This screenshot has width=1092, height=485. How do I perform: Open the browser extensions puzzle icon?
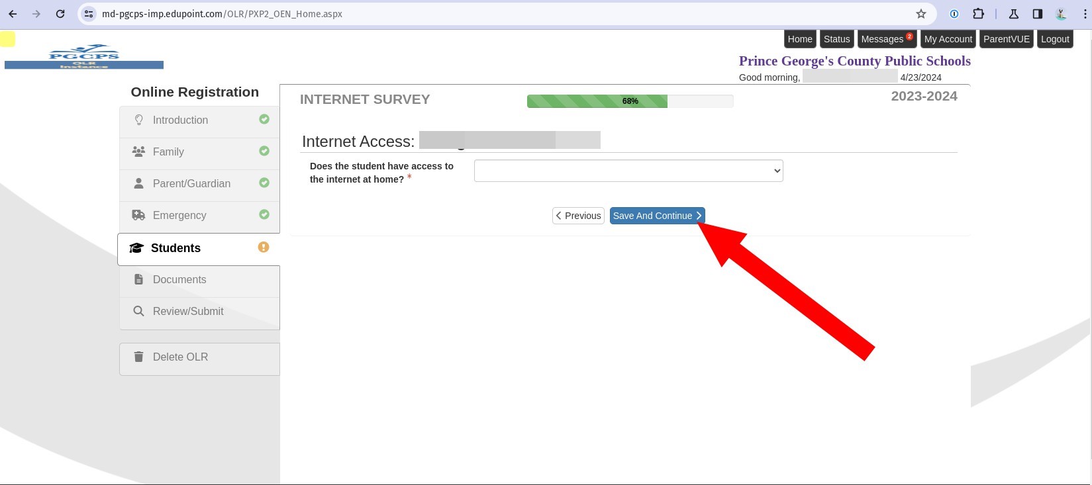pos(978,14)
